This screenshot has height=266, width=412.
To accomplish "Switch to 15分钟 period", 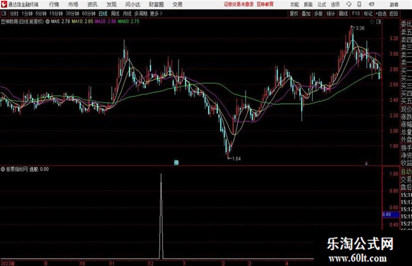I will [56, 14].
